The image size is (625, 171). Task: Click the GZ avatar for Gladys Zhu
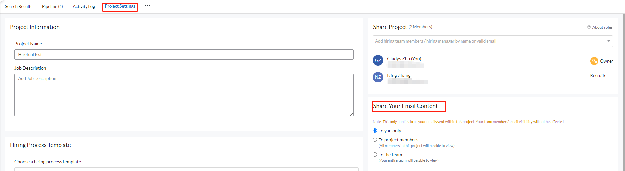[x=378, y=60]
